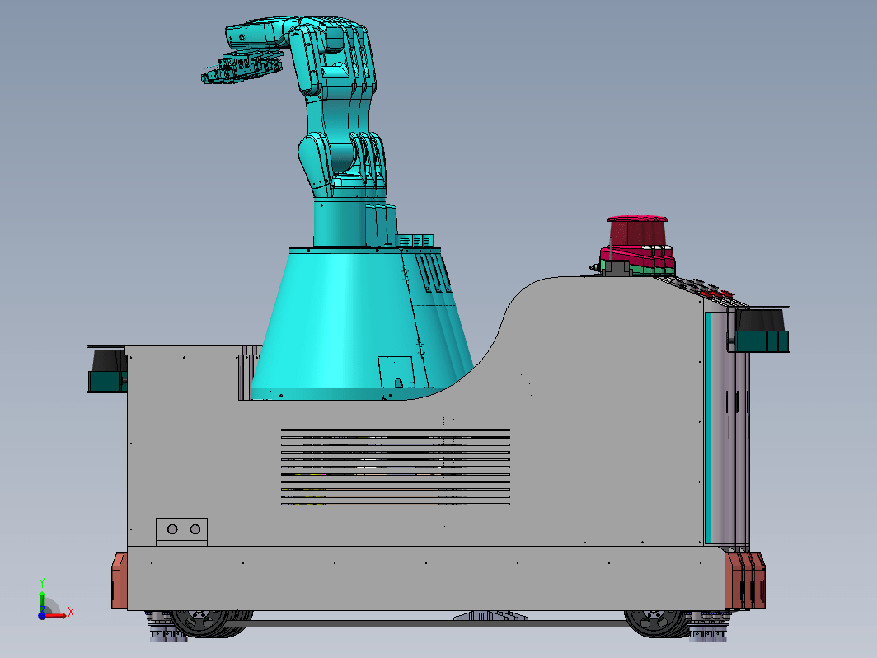
Task: Select the teal conical robot pedestal
Action: coord(361,323)
